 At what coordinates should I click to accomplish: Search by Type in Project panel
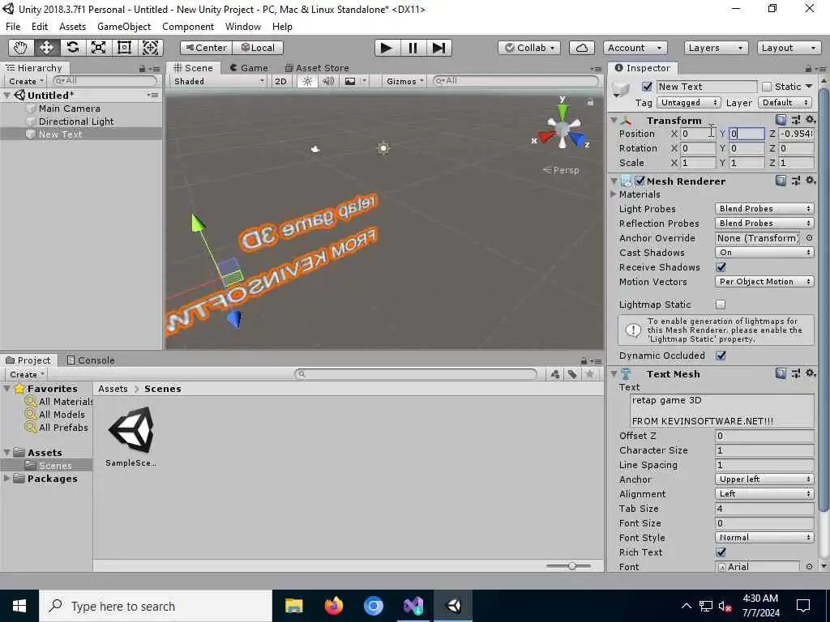click(554, 374)
